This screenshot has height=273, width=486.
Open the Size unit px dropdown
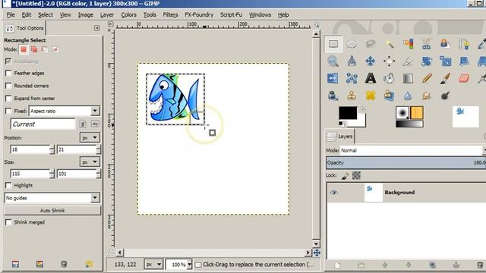(x=90, y=162)
